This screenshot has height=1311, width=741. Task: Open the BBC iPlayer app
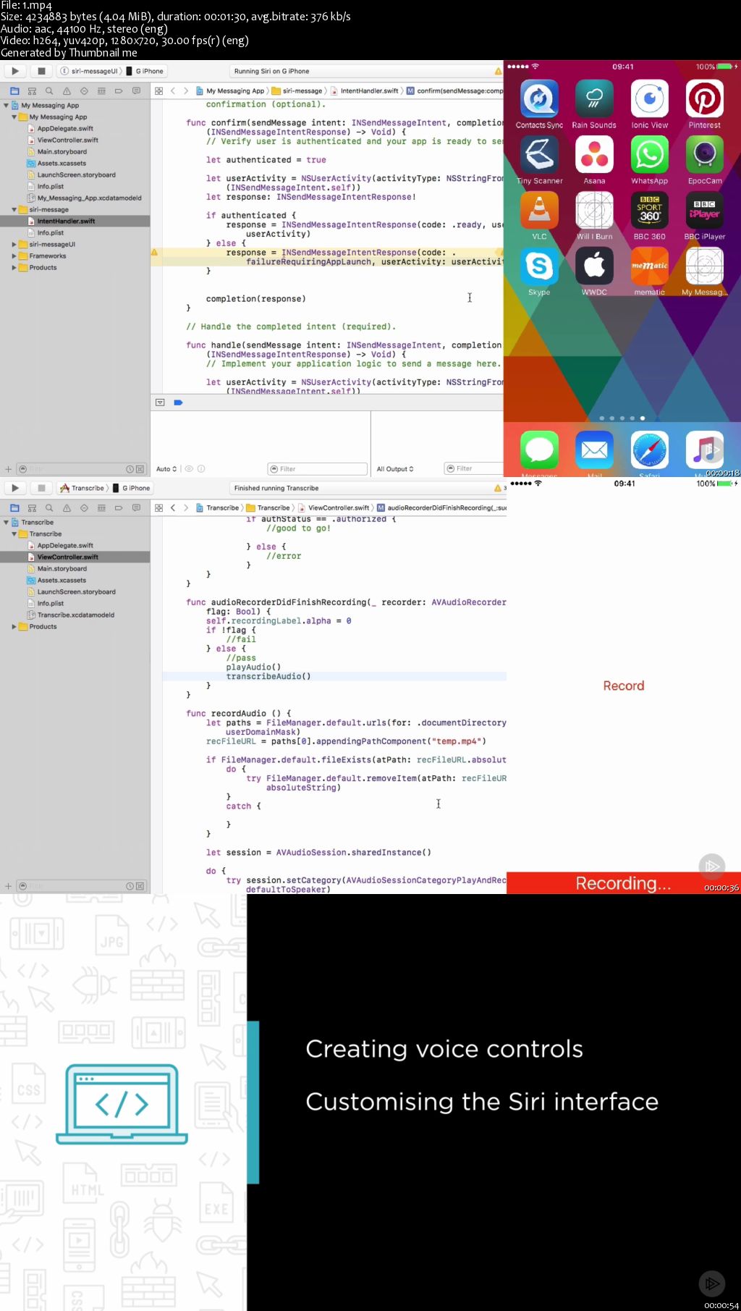pos(705,210)
